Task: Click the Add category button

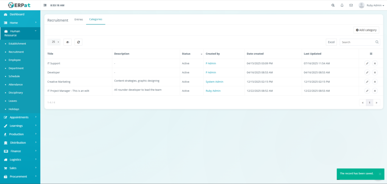Action: [x=366, y=30]
